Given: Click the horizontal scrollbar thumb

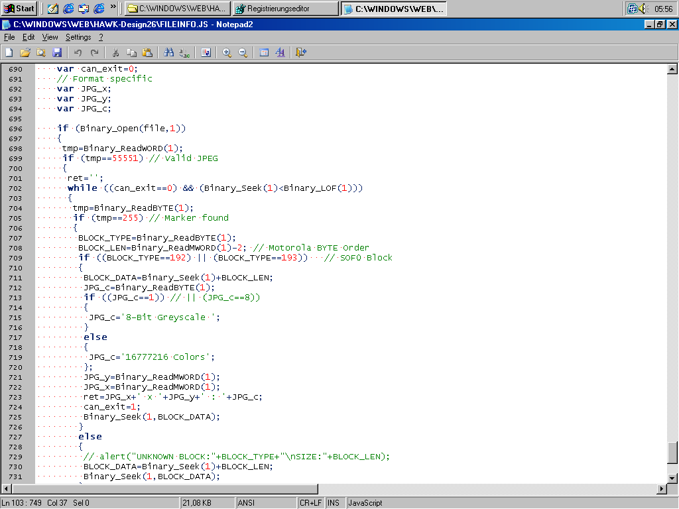Looking at the screenshot, I should [x=165, y=488].
